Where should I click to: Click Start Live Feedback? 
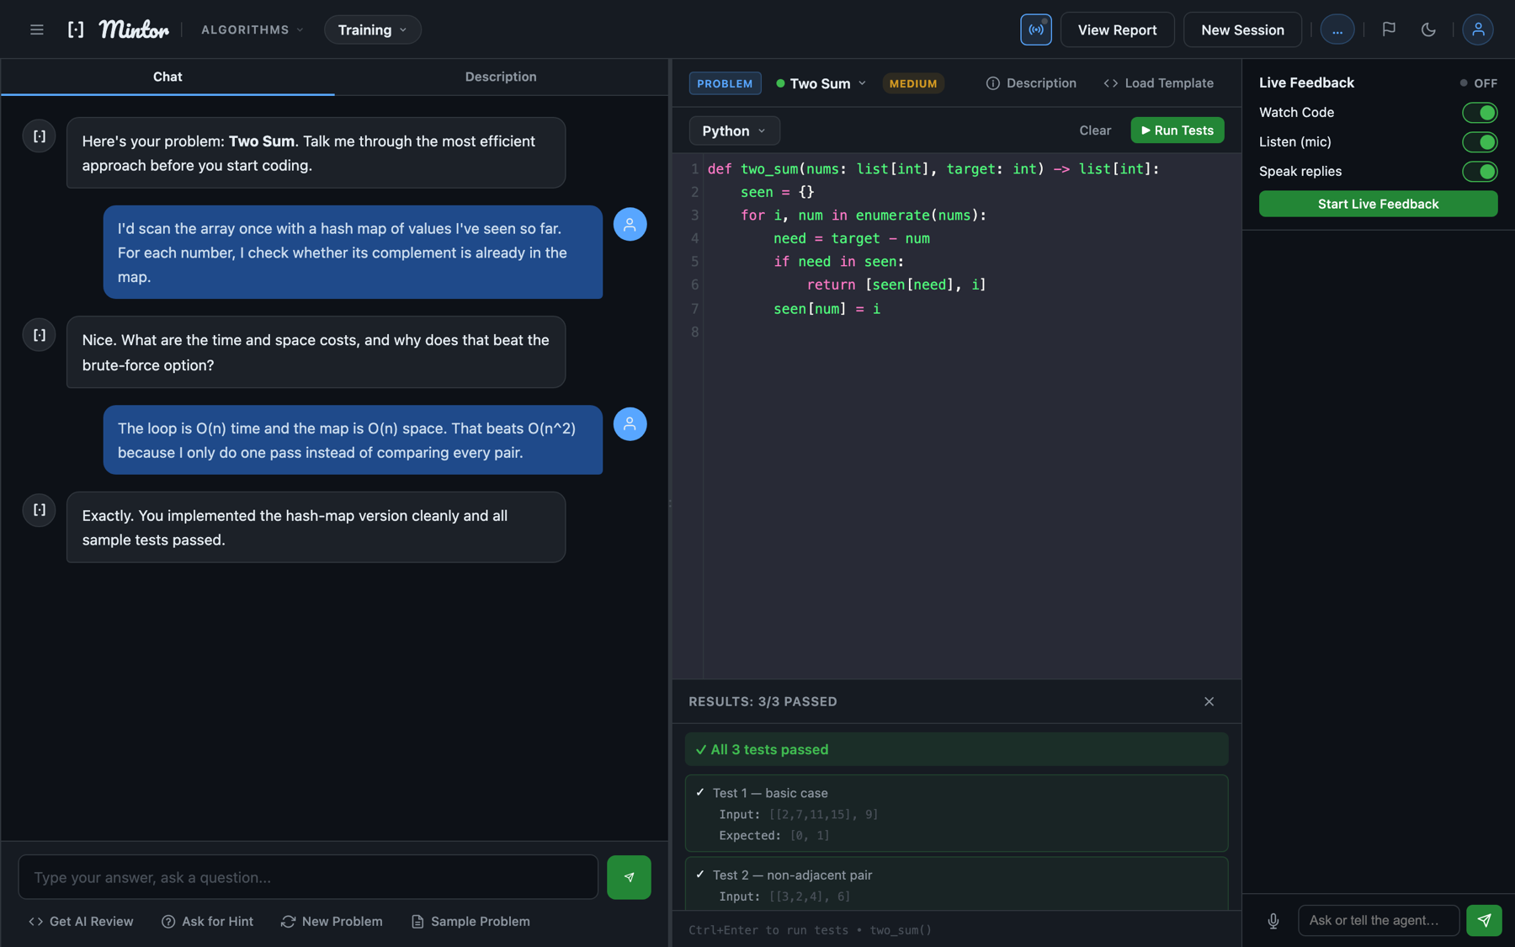(x=1378, y=204)
